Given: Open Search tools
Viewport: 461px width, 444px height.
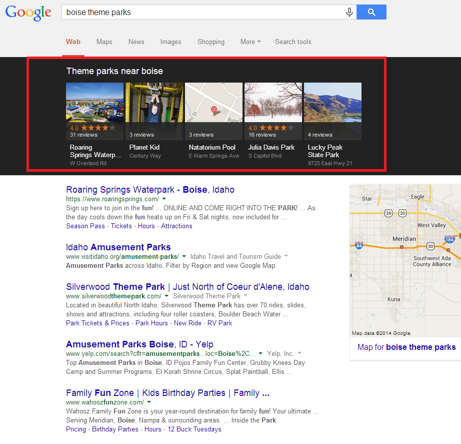Looking at the screenshot, I should point(293,42).
